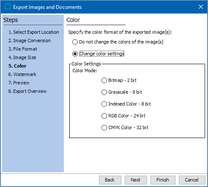Viewport: 208px width, 187px height.
Task: Click the app icon in title bar
Action: [x=8, y=7]
